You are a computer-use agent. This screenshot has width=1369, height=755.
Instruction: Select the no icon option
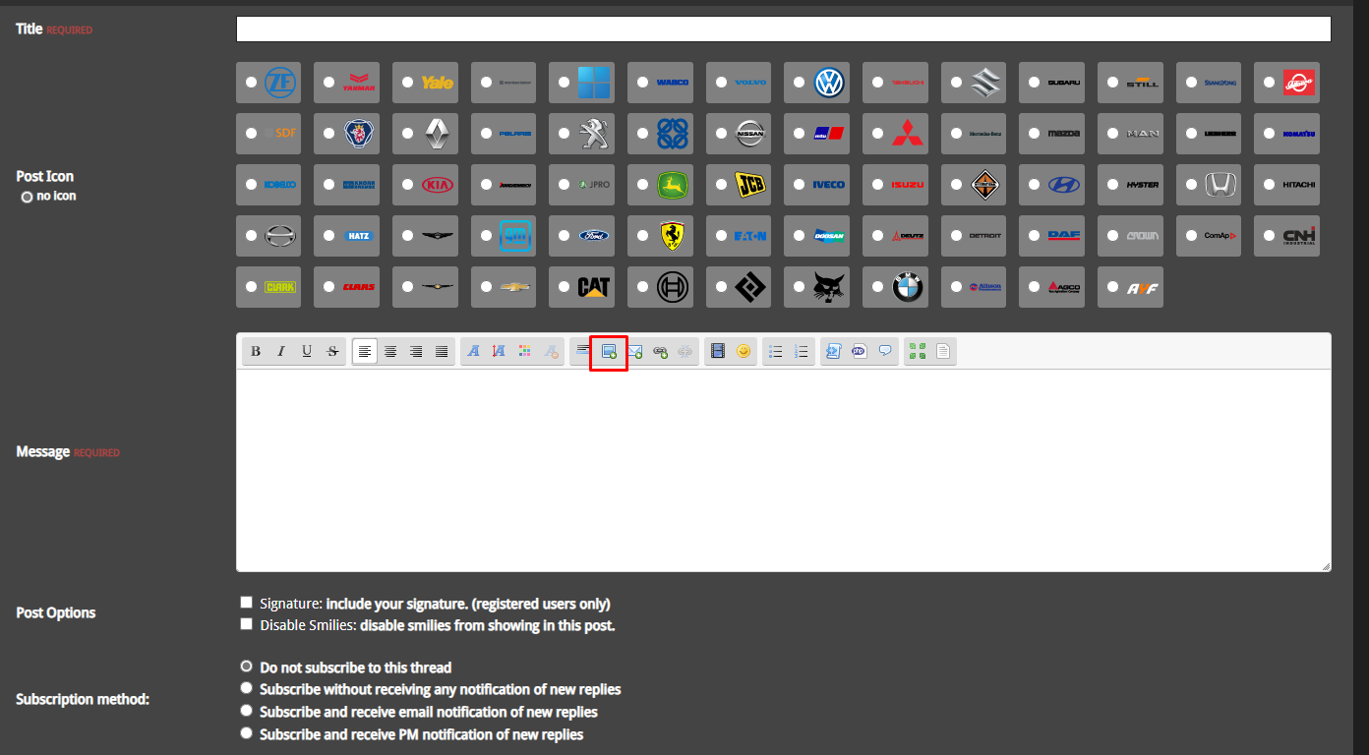(28, 197)
